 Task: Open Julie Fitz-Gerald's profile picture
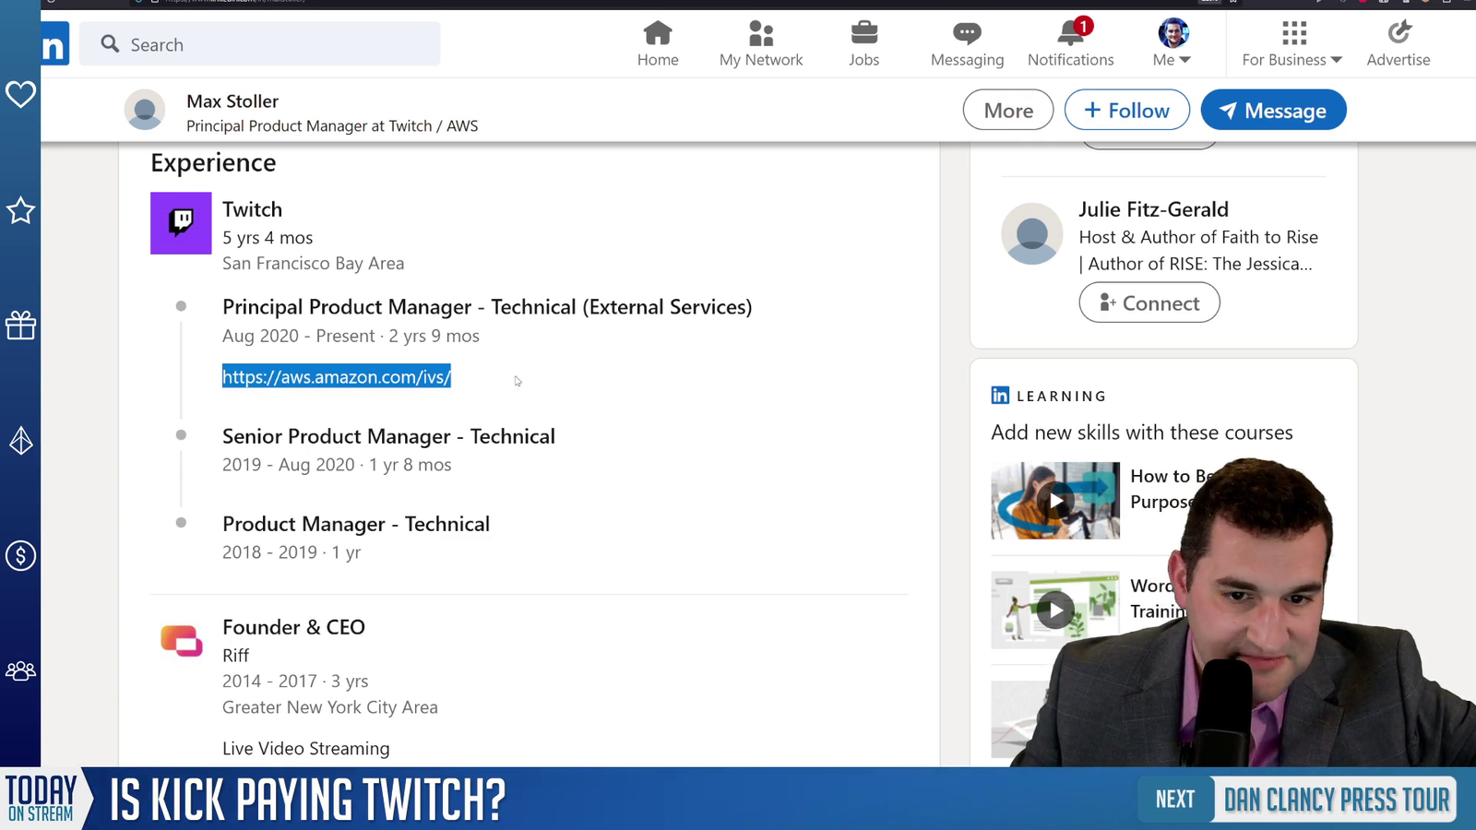pyautogui.click(x=1032, y=233)
